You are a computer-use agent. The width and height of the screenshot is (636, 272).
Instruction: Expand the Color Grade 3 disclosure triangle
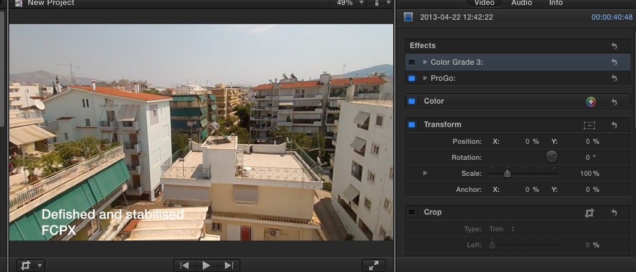pos(425,62)
